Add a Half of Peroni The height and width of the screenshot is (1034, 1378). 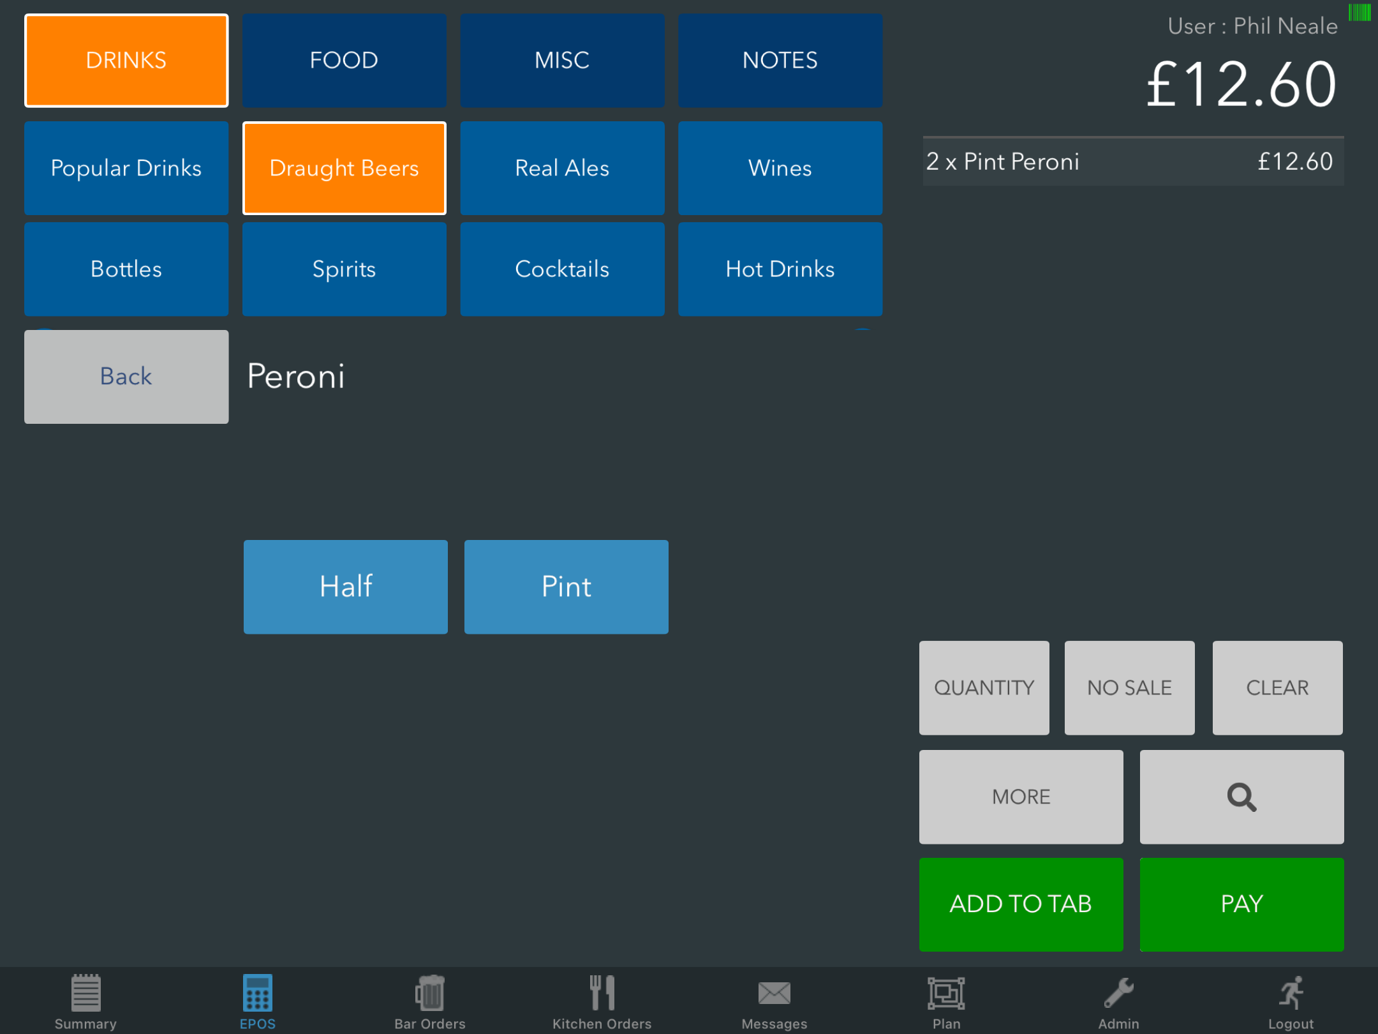[x=345, y=587]
